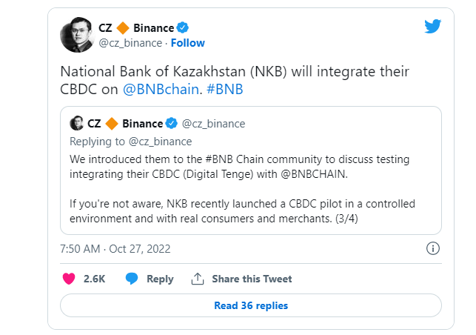Image resolution: width=476 pixels, height=335 pixels.
Task: Click the reply speech bubble icon
Action: point(132,279)
